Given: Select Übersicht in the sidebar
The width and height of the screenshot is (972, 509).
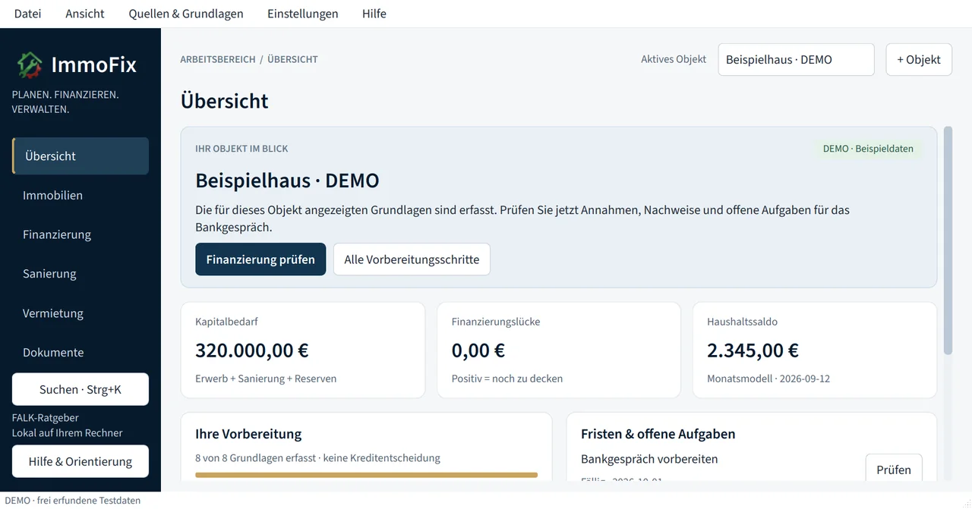Looking at the screenshot, I should pos(80,156).
